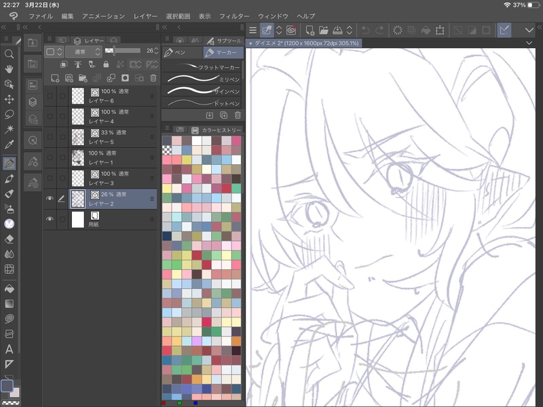The image size is (543, 407).
Task: Click the Lock layer icon
Action: (x=106, y=64)
